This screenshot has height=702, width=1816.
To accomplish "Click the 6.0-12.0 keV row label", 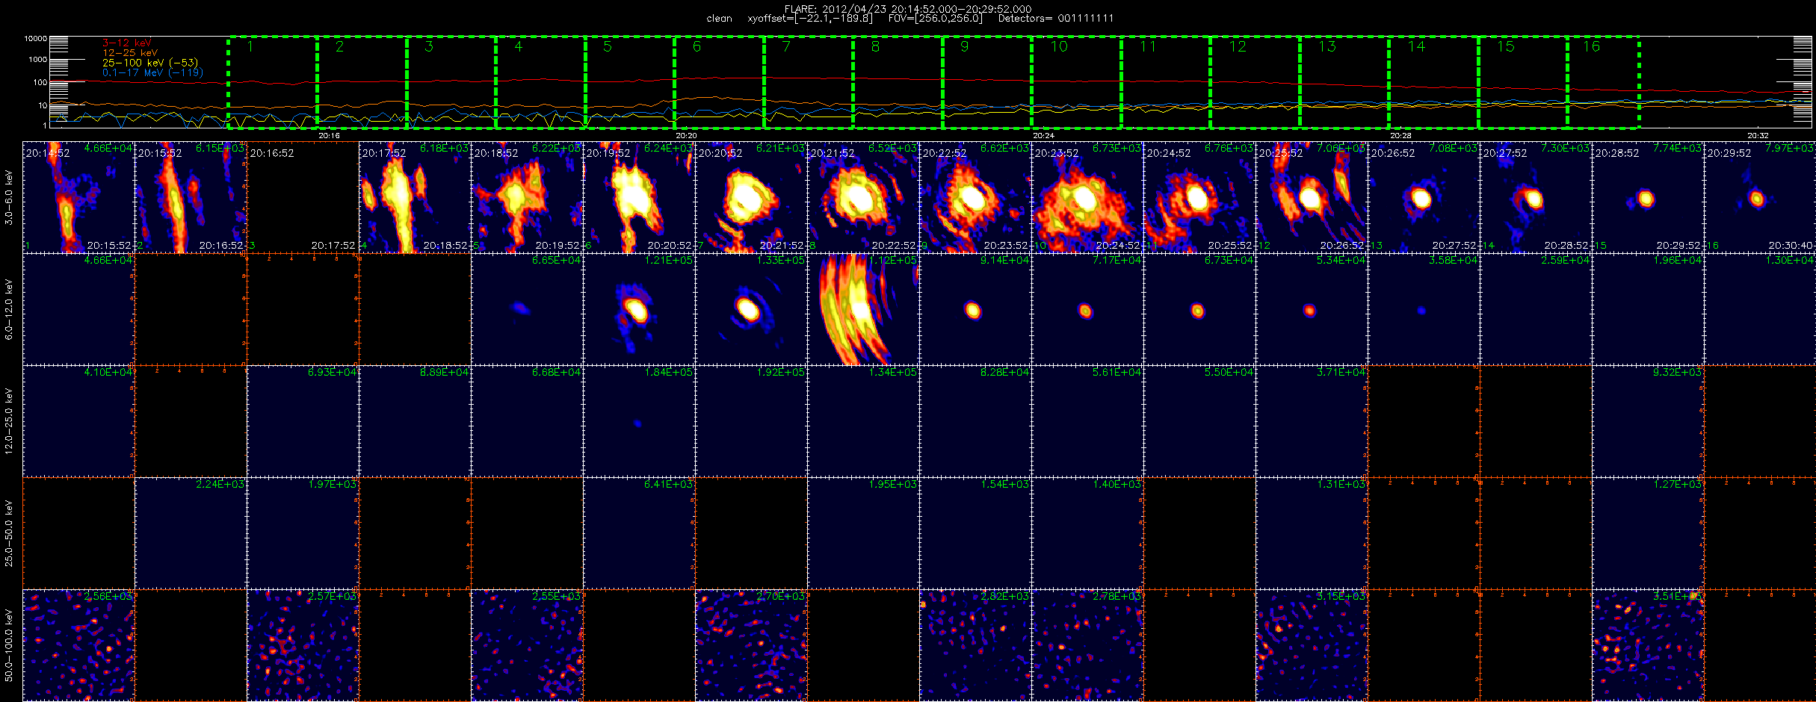I will pyautogui.click(x=9, y=309).
